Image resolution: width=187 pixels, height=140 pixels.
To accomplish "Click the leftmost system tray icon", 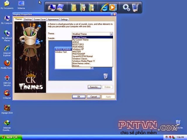I will pyautogui.click(x=167, y=137).
